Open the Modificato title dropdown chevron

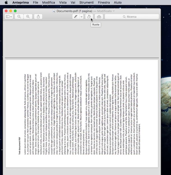click(114, 11)
